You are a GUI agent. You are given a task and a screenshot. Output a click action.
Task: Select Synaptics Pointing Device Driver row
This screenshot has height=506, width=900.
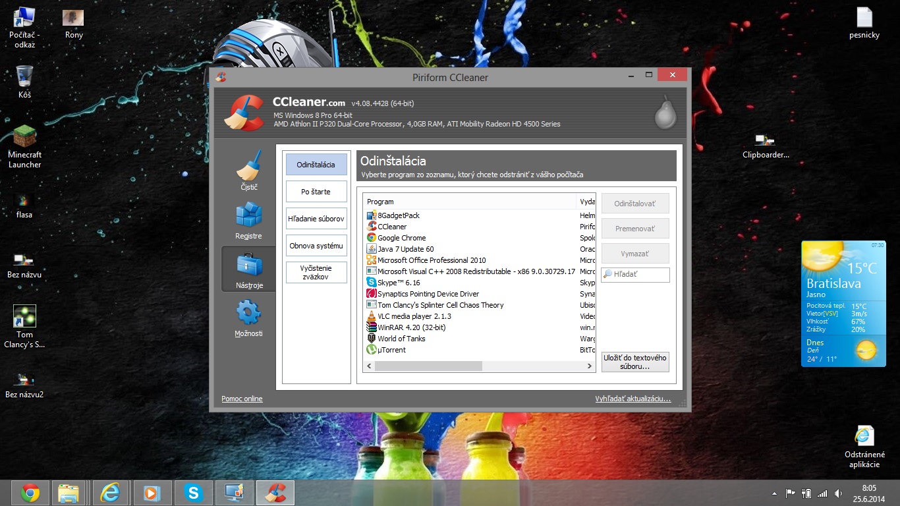point(480,294)
